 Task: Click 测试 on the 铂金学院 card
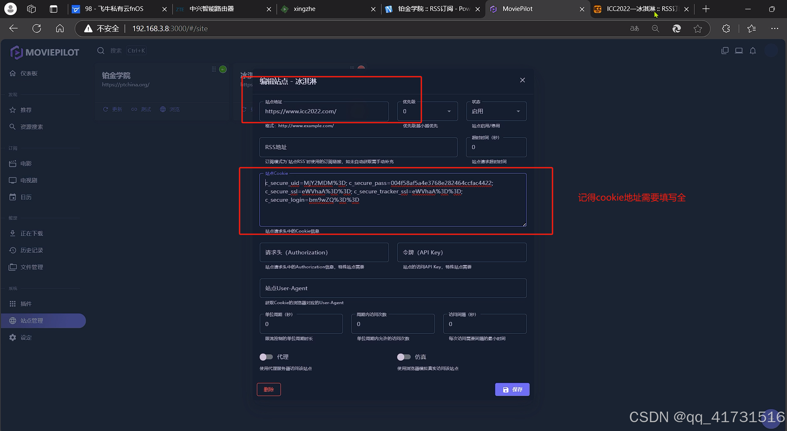tap(141, 110)
